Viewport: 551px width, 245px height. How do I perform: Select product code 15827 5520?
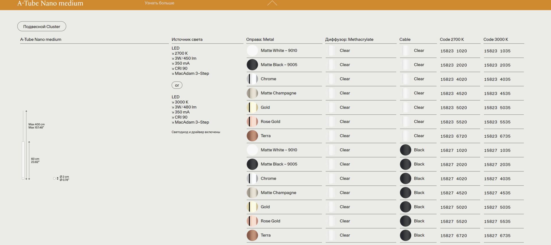click(x=453, y=222)
